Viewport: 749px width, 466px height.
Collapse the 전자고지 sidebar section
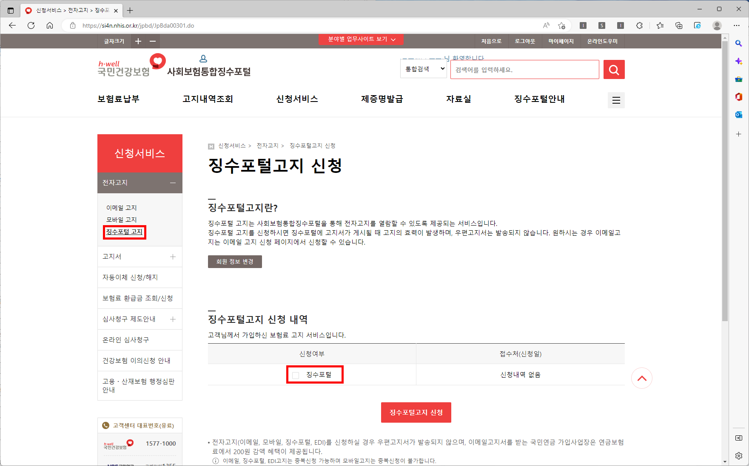[173, 183]
